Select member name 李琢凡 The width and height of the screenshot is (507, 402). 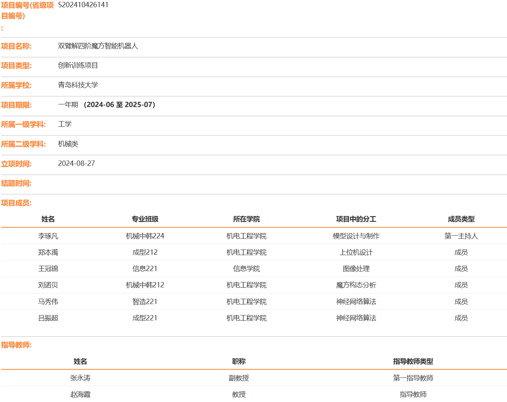pos(48,236)
